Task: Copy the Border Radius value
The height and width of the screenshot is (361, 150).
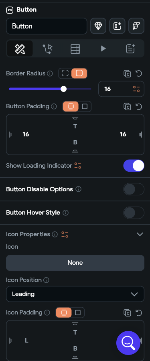Action: tap(127, 74)
